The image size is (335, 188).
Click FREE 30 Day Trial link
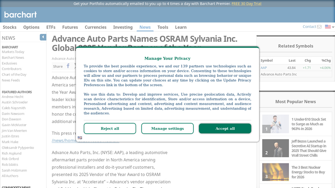click(246, 4)
